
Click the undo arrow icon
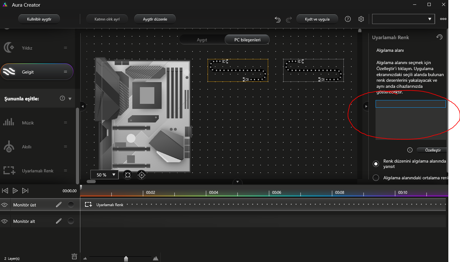pos(278,19)
